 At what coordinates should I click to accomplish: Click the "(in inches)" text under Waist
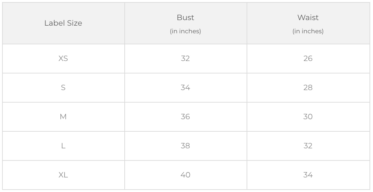[308, 31]
